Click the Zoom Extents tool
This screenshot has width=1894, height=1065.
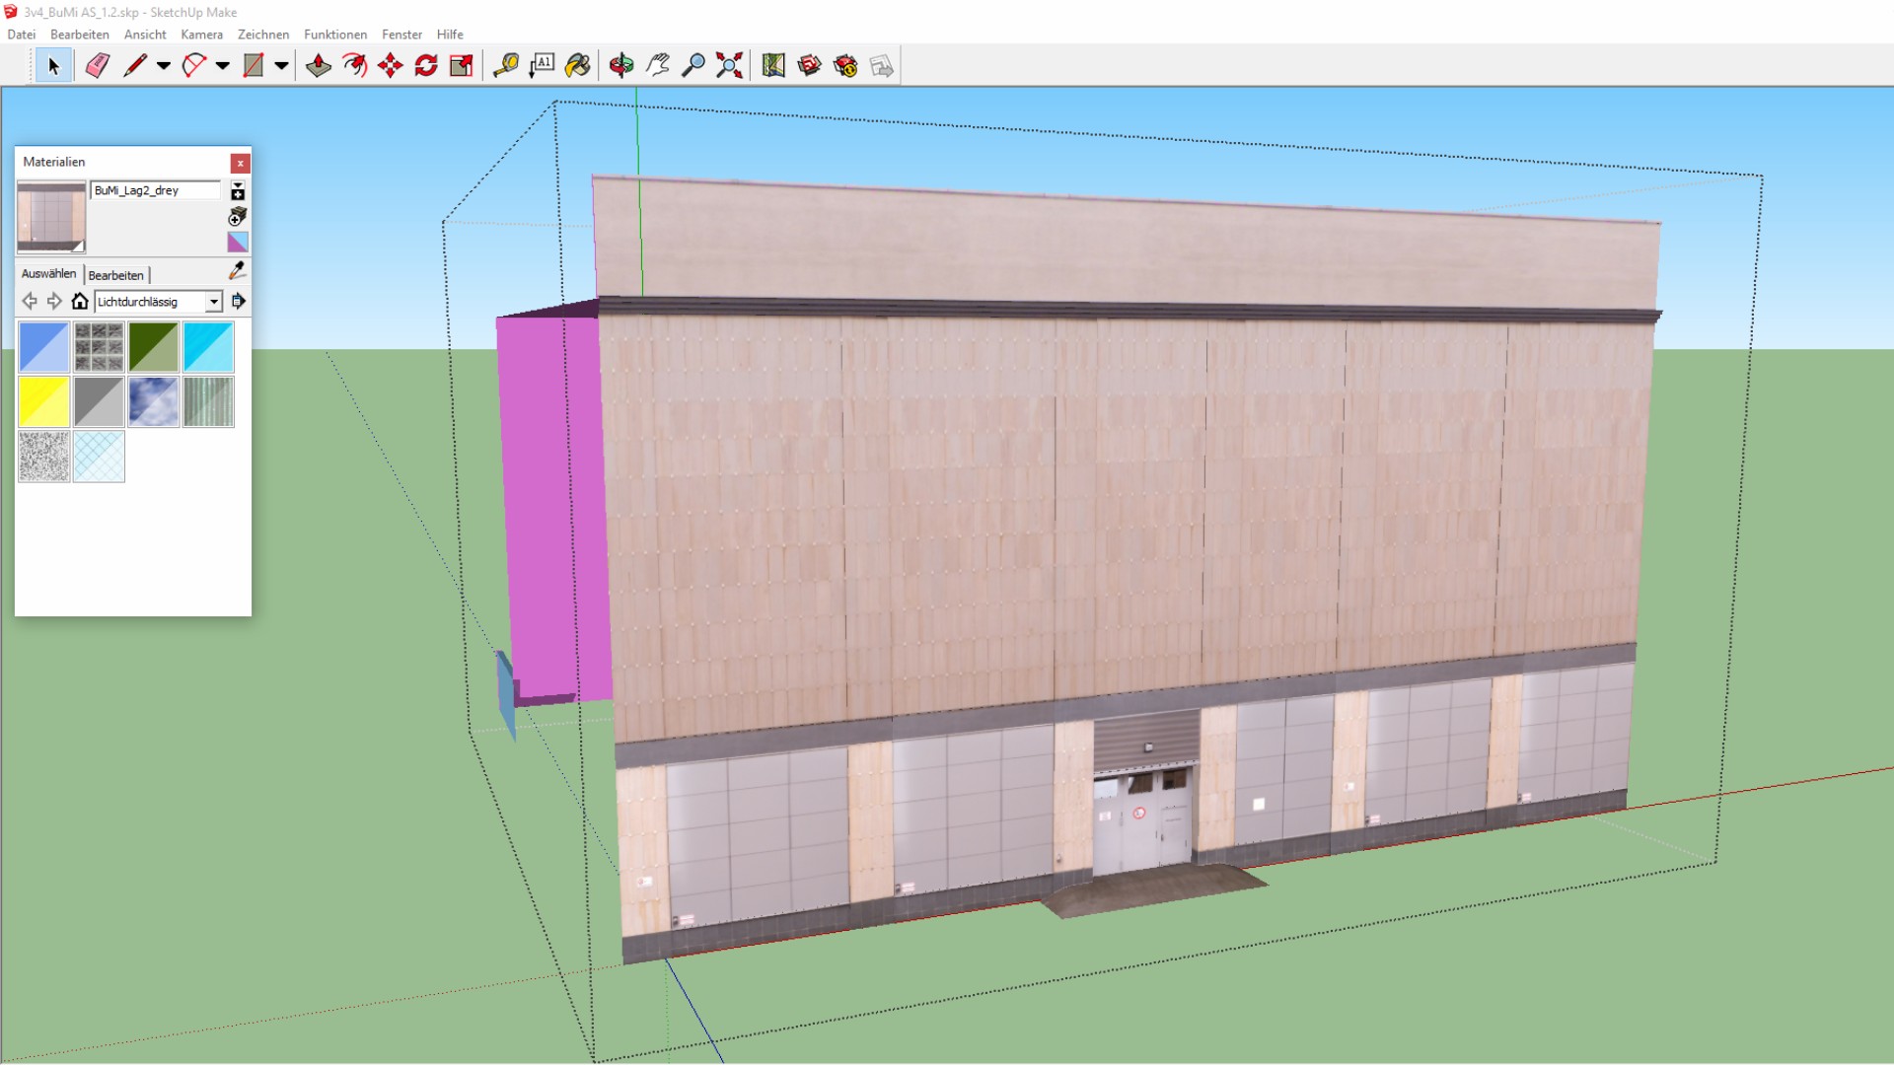click(729, 66)
